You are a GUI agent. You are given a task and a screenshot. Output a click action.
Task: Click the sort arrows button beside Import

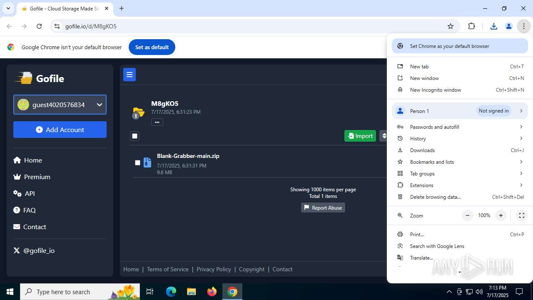coord(384,136)
